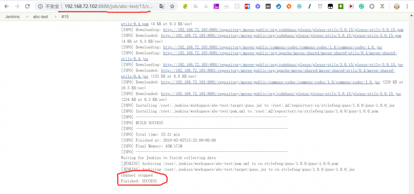Image resolution: width=414 pixels, height=194 pixels.
Task: Open the purple RP Axure extension
Action: coord(216,6)
